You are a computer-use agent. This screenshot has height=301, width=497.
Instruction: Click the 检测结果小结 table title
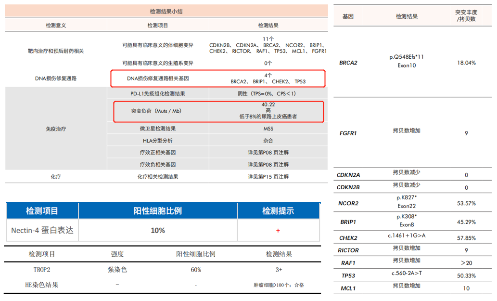[166, 11]
